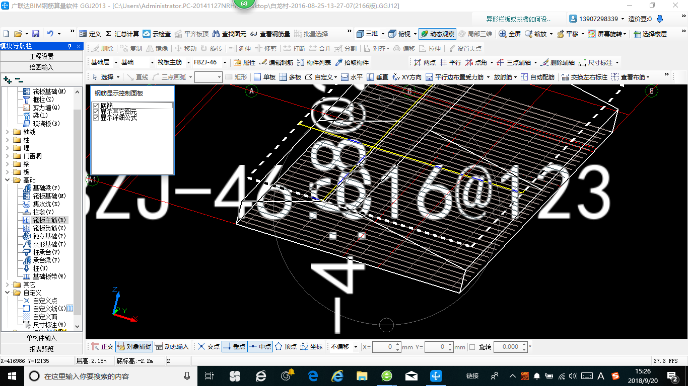Click the 13907298339 account button
Screen dimensions: 688x386
597,19
